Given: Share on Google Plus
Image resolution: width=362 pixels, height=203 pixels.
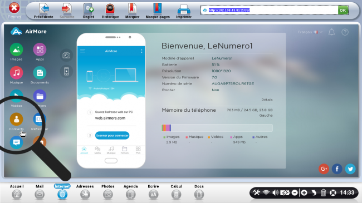Looking at the screenshot, I should [x=324, y=169].
